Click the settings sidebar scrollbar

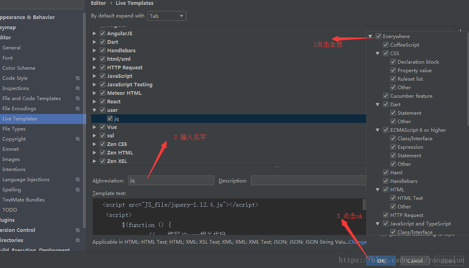pos(84,120)
